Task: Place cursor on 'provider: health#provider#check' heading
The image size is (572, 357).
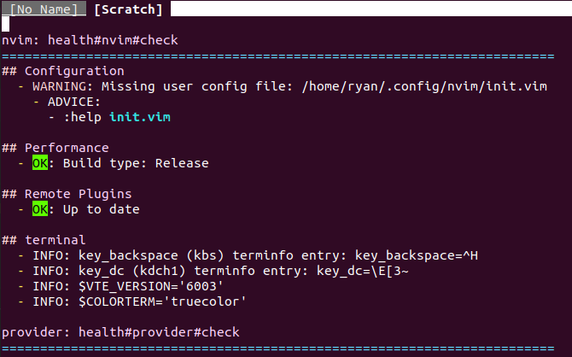Action: tap(120, 332)
